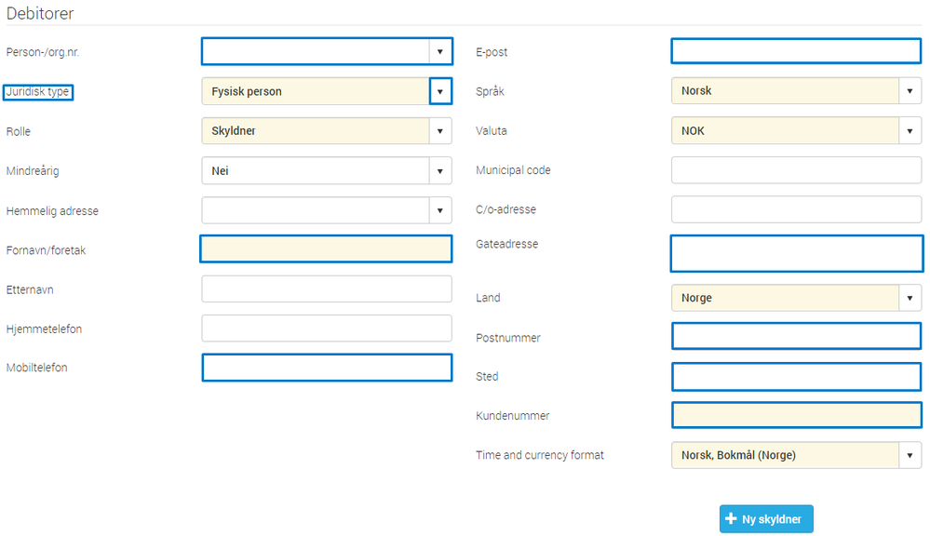
Task: Select the Municipal code field
Action: click(796, 170)
